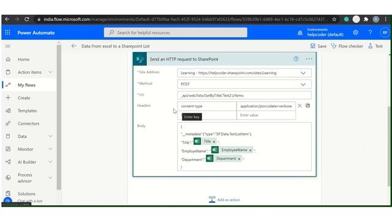This screenshot has width=392, height=220.
Task: Delete the content-type header row
Action: click(300, 106)
